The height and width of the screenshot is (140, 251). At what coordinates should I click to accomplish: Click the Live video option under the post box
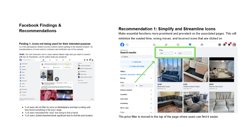point(46,67)
